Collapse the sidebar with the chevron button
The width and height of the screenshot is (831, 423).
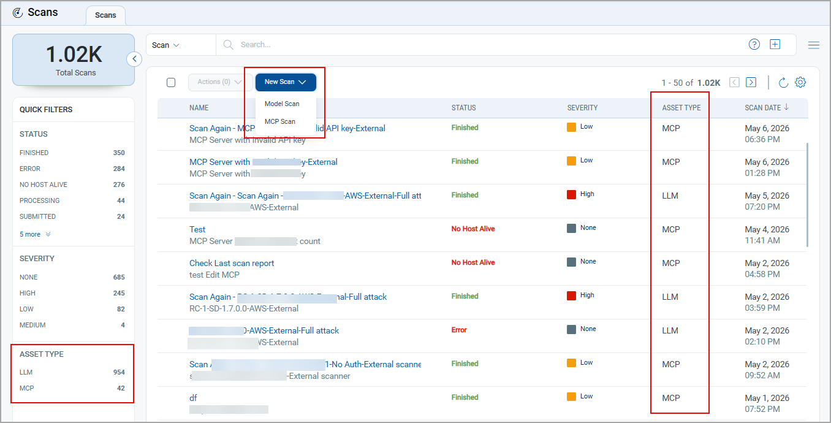[x=135, y=59]
